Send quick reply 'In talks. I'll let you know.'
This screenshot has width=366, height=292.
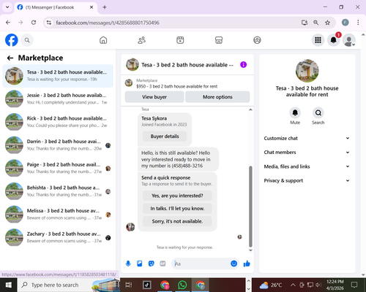pyautogui.click(x=177, y=209)
